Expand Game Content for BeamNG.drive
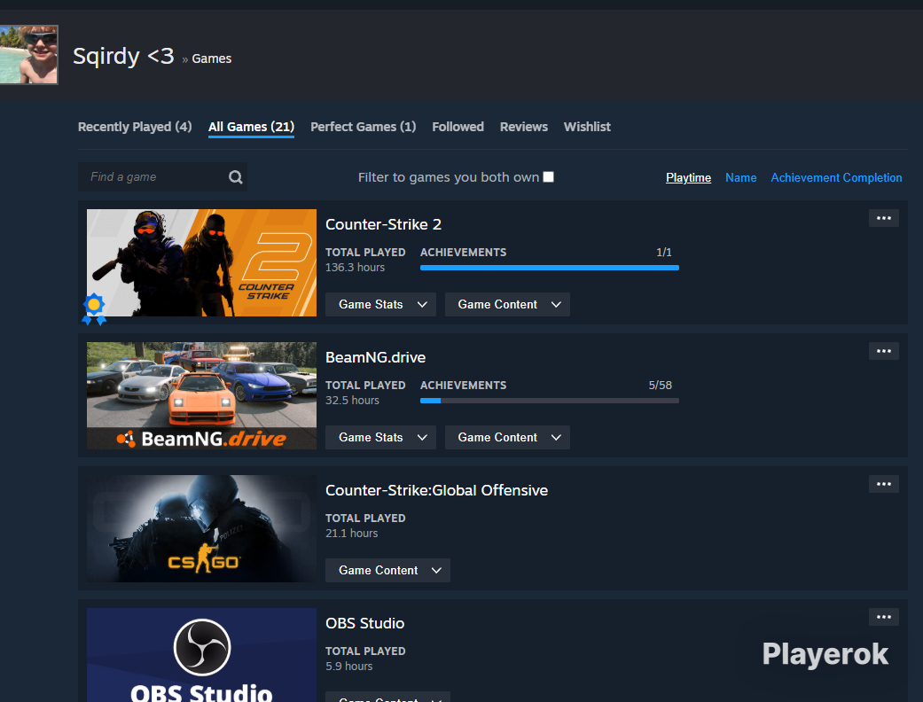The height and width of the screenshot is (702, 923). coord(507,437)
